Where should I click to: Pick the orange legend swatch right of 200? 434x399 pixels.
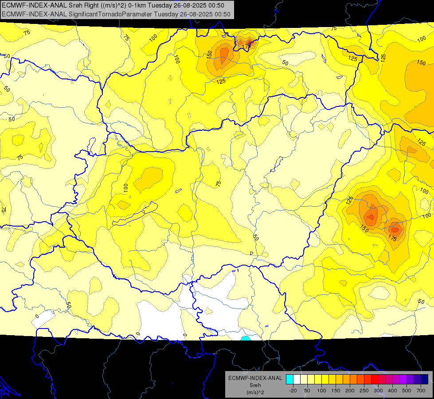[x=354, y=379]
